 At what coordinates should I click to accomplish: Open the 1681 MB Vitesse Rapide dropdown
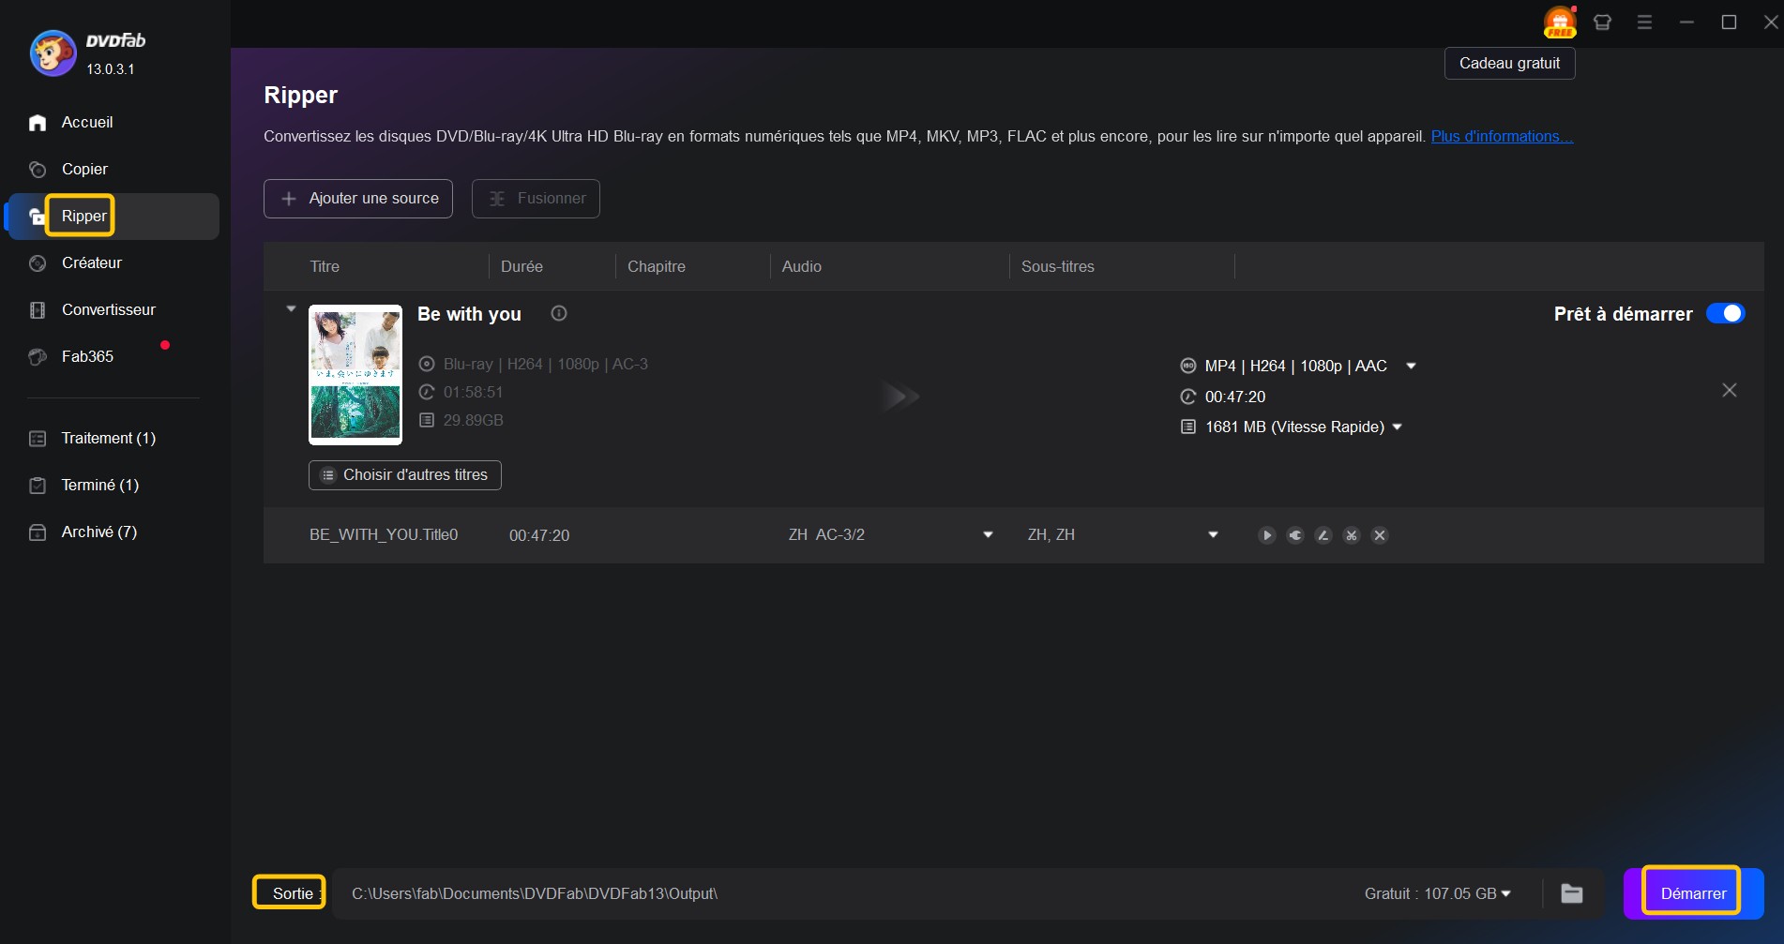click(1397, 427)
